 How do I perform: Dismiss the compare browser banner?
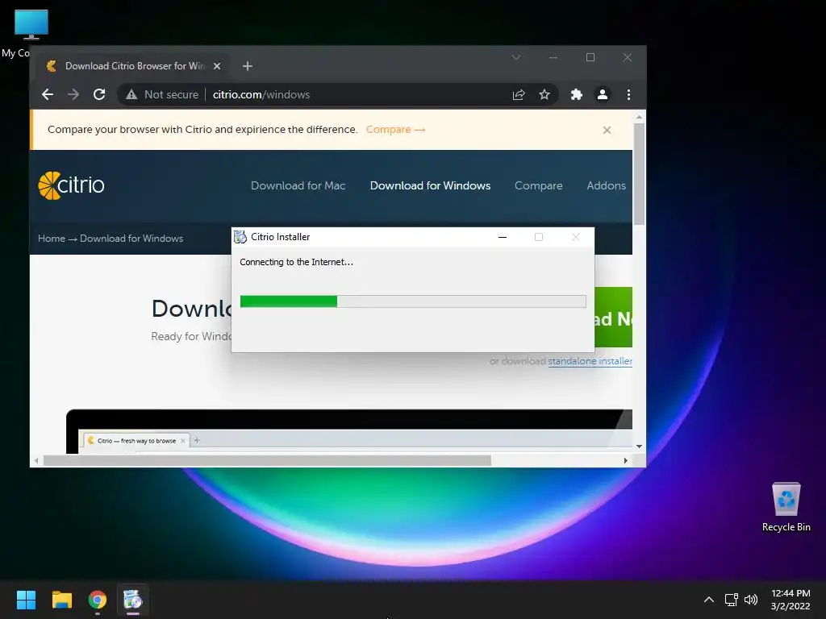(607, 130)
